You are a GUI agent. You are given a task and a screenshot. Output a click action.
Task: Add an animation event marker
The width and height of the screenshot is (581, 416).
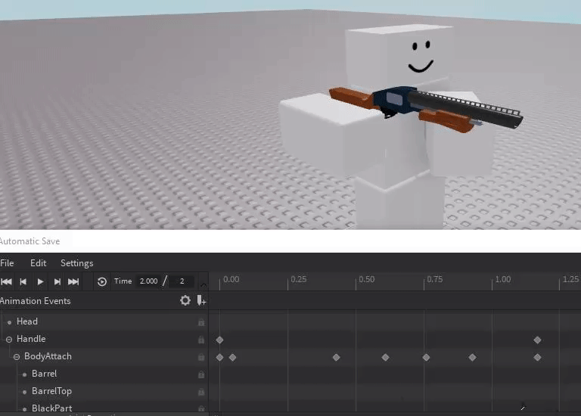click(201, 300)
